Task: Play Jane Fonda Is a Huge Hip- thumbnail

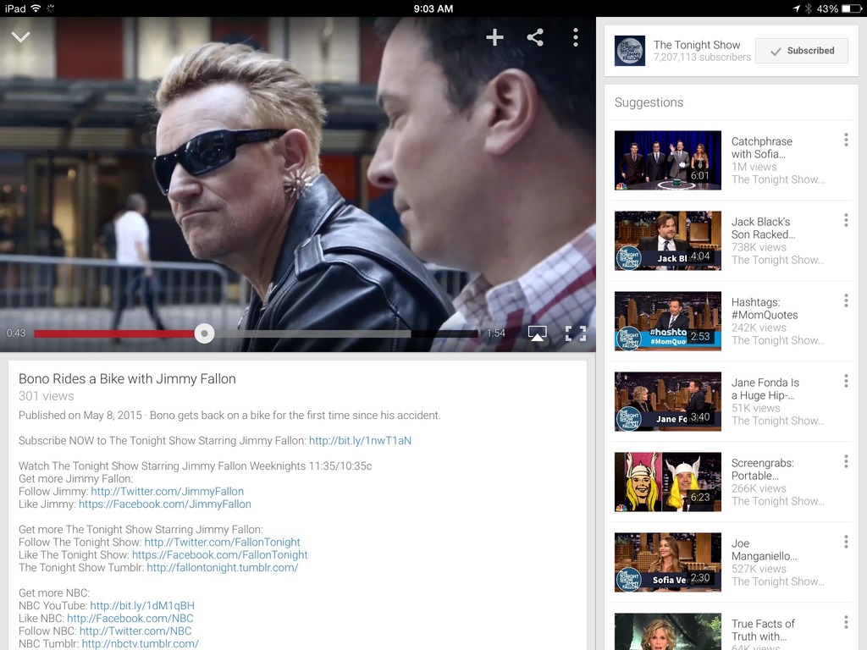Action: [x=668, y=401]
